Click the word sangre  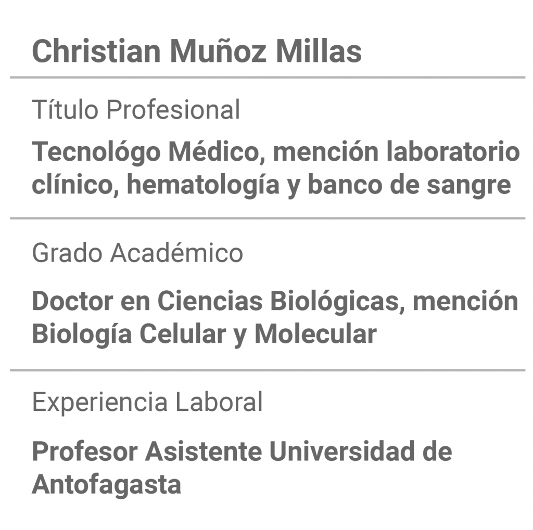(469, 186)
